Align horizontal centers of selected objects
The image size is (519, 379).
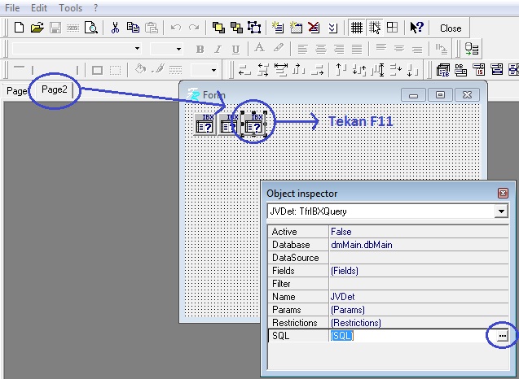263,70
